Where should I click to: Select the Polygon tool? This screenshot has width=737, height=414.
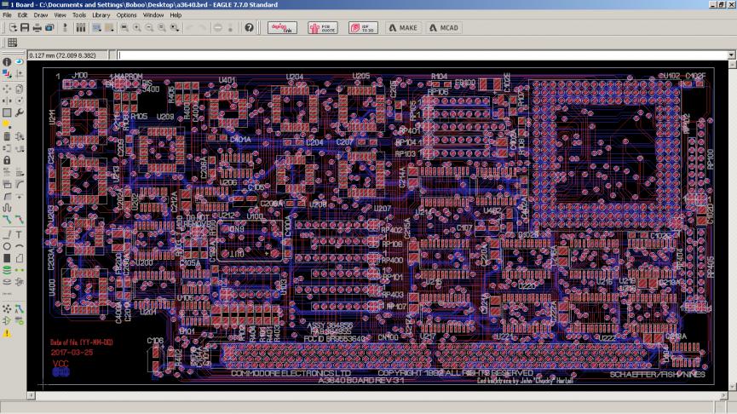[x=19, y=258]
